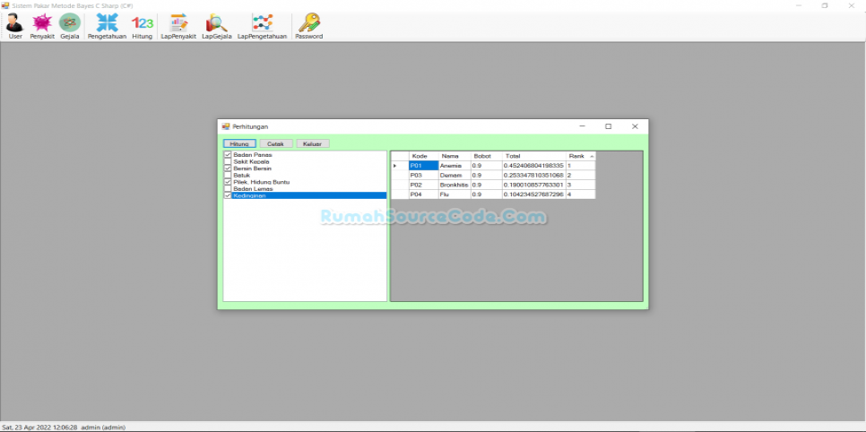Click the Perhitungan window title icon
The height and width of the screenshot is (432, 866).
tap(225, 126)
